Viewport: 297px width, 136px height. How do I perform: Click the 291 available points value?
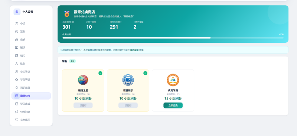coord(114,27)
